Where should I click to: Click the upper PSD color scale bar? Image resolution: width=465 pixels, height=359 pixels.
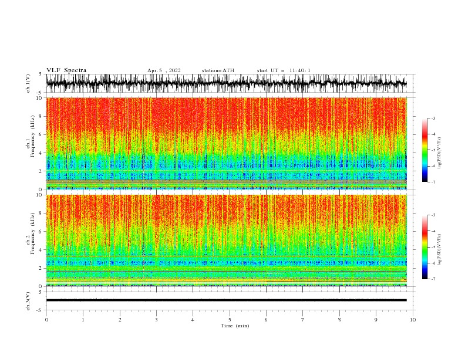pyautogui.click(x=424, y=150)
